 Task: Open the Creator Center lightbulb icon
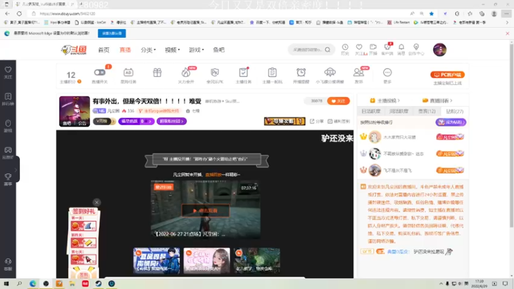416,47
